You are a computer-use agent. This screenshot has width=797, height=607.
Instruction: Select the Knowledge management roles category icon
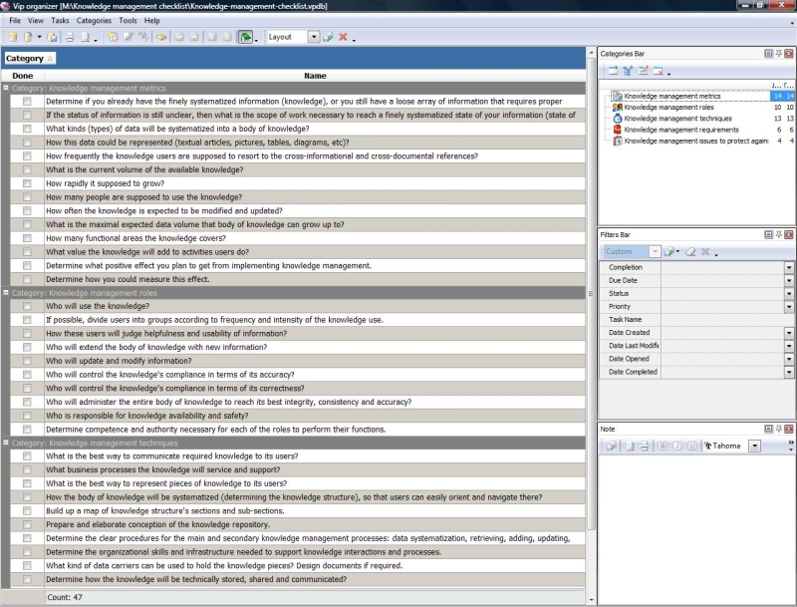pyautogui.click(x=618, y=108)
